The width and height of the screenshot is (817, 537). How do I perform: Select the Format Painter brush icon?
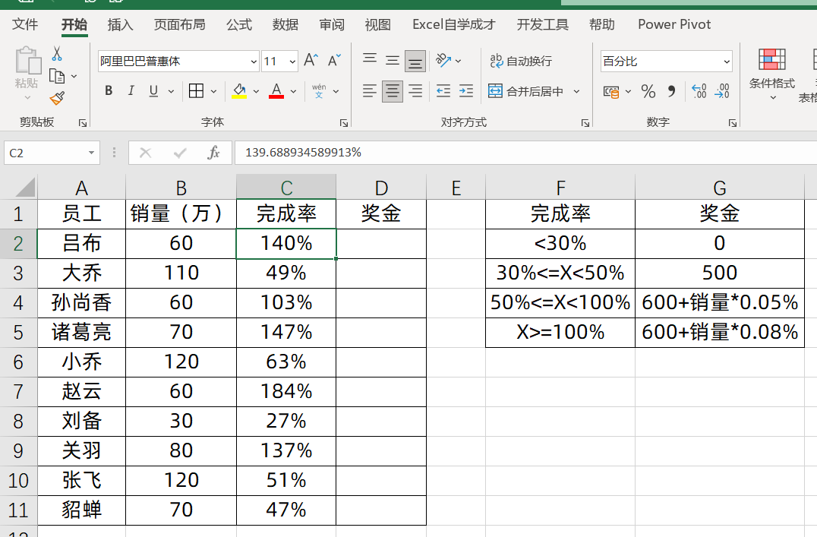pyautogui.click(x=57, y=98)
